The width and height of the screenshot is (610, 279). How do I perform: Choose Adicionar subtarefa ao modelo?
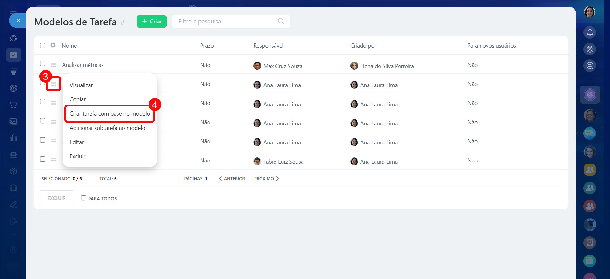coord(107,128)
